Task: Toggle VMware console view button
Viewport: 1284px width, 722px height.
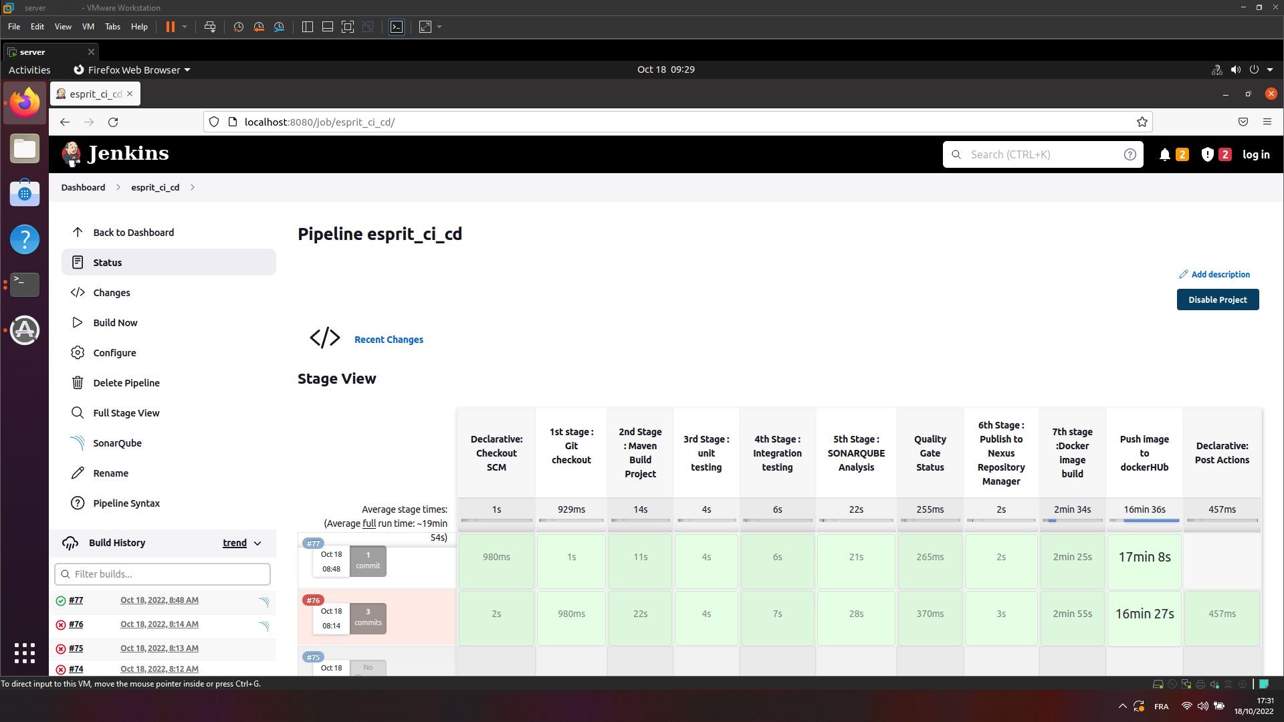Action: tap(397, 27)
